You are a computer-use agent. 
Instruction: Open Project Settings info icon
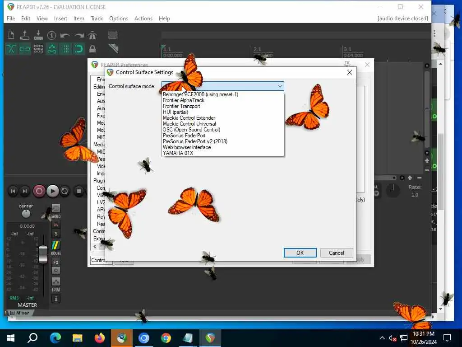(x=52, y=35)
